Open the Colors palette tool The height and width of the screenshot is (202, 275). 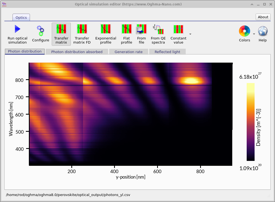click(244, 31)
